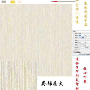Open the document height unit dropdown
This screenshot has width=90, height=90.
(x=87, y=45)
